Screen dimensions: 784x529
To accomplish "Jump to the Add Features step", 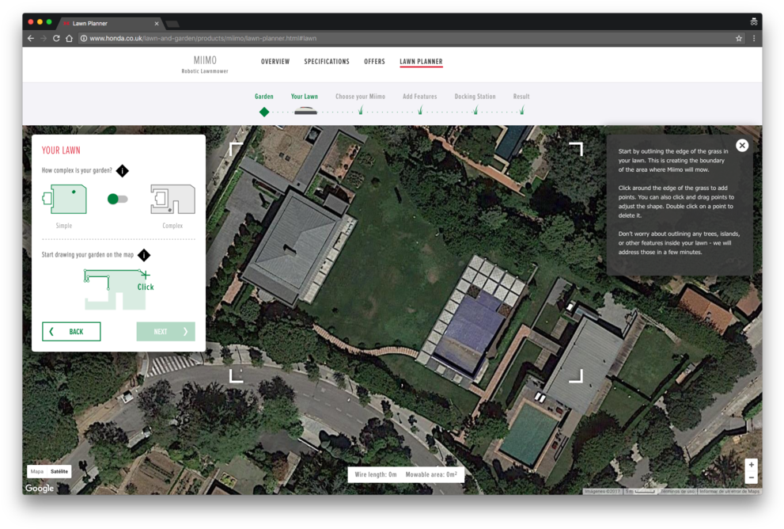I will coord(419,97).
